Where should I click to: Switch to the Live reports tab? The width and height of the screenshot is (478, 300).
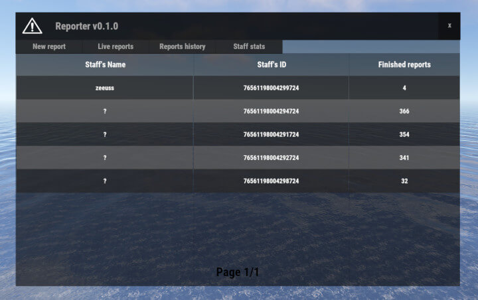(x=116, y=46)
